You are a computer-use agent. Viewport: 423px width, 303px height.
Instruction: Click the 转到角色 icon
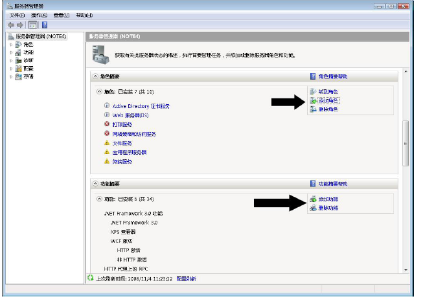[x=313, y=92]
